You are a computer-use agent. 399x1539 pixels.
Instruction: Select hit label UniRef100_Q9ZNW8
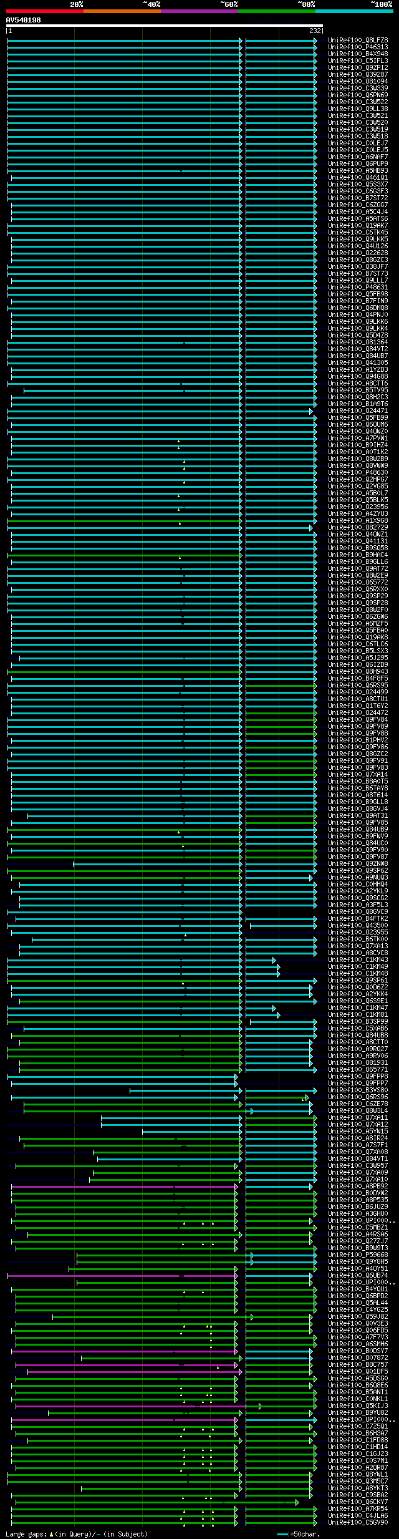358,863
